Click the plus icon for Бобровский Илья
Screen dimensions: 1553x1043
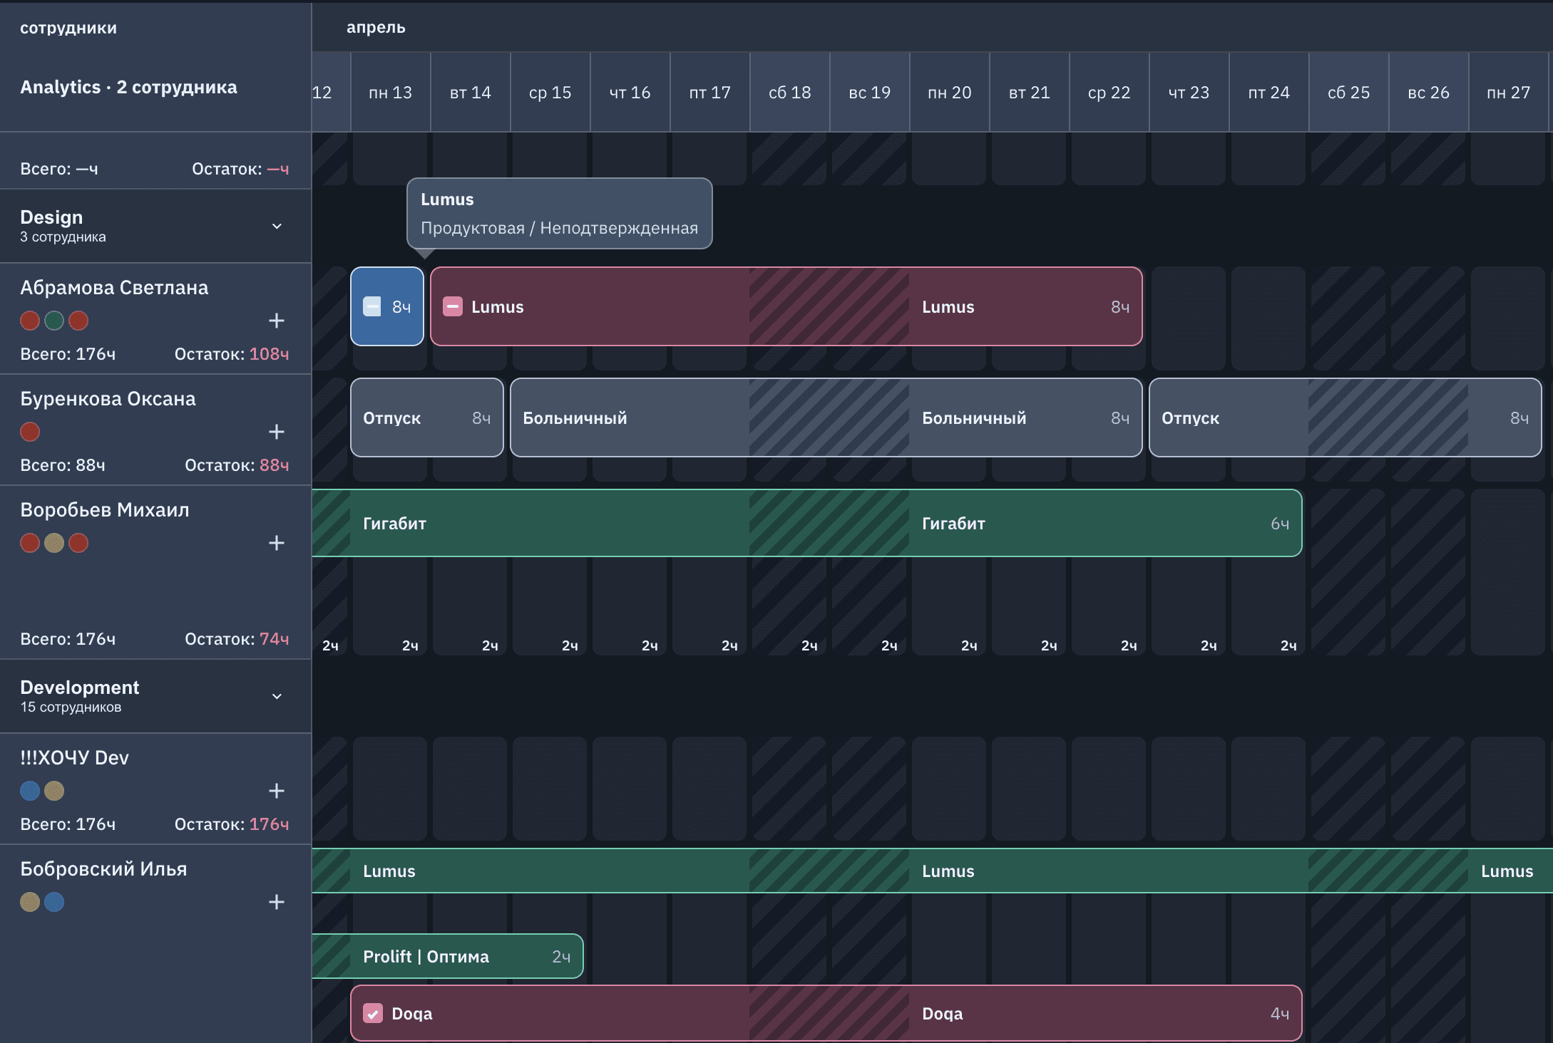(x=277, y=902)
